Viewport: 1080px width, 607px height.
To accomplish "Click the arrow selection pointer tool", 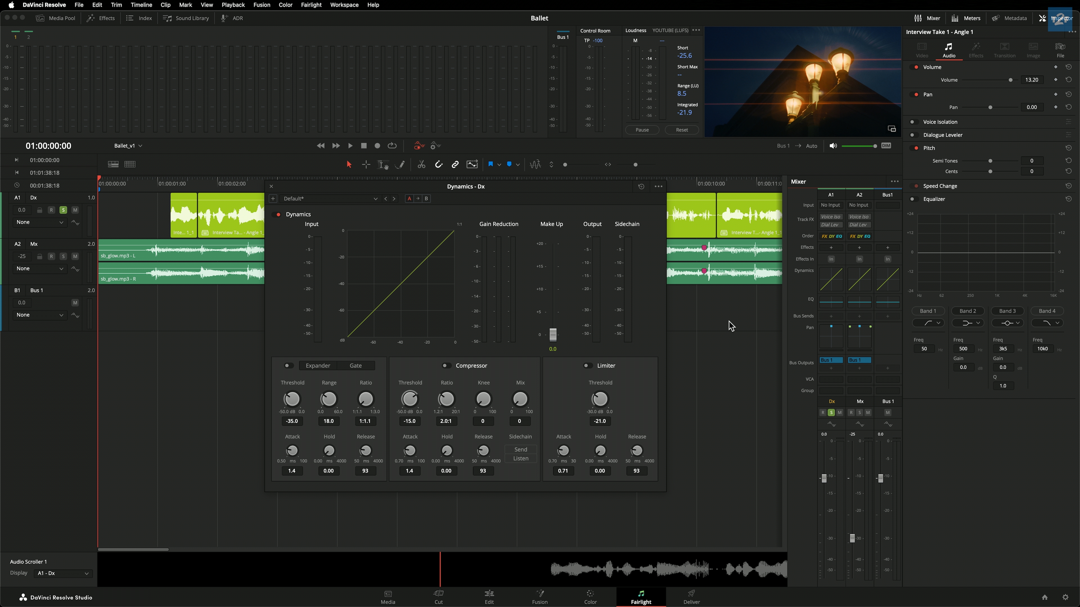I will 349,165.
